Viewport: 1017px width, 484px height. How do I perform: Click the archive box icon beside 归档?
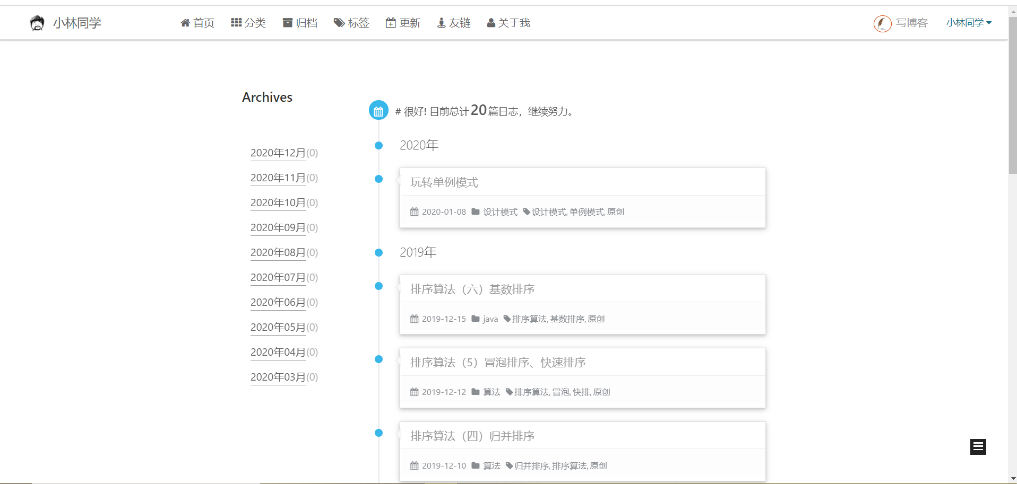tap(288, 23)
